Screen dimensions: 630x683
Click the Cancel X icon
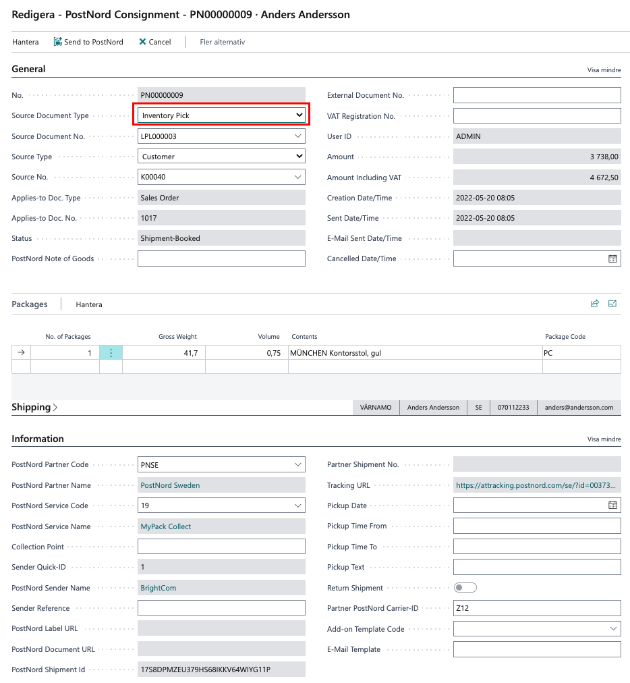coord(142,42)
